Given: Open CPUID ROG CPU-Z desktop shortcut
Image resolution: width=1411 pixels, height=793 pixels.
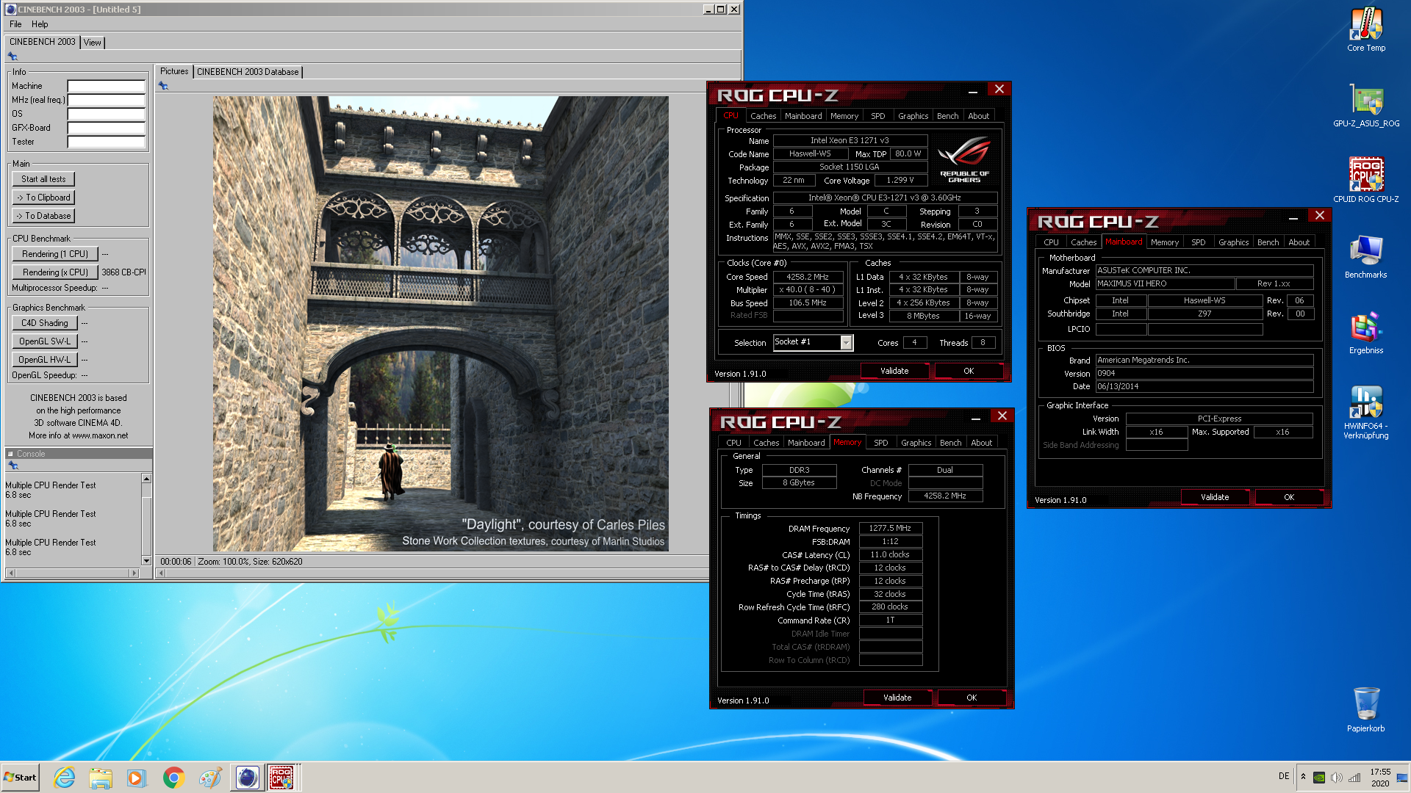Looking at the screenshot, I should (x=1366, y=181).
